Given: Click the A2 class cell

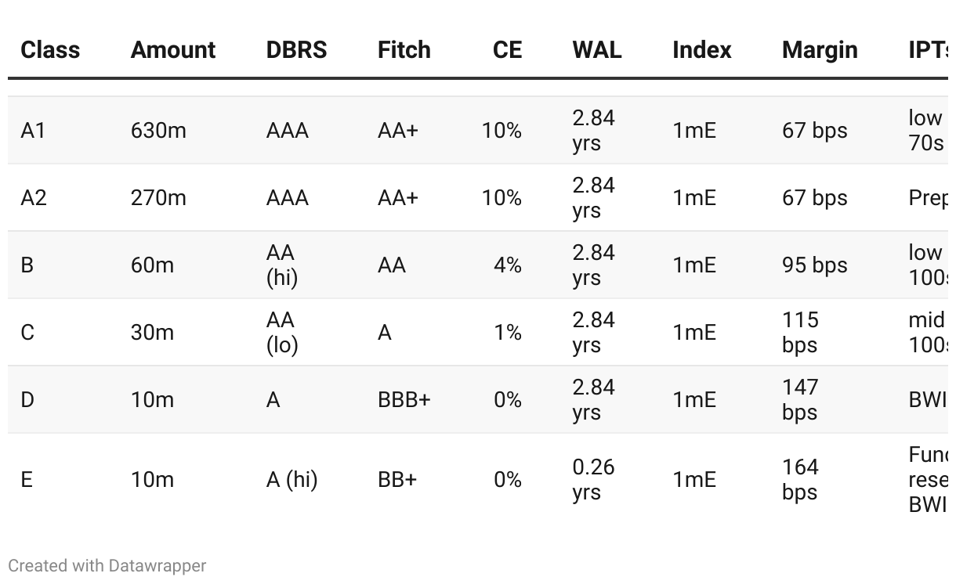Looking at the screenshot, I should tap(34, 198).
